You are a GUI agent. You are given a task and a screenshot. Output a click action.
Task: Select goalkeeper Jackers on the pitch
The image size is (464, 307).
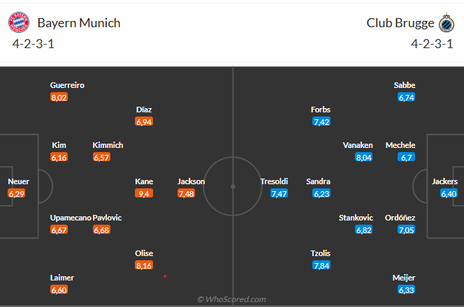pyautogui.click(x=444, y=181)
